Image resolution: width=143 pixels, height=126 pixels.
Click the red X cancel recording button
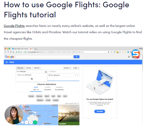pos(26,122)
